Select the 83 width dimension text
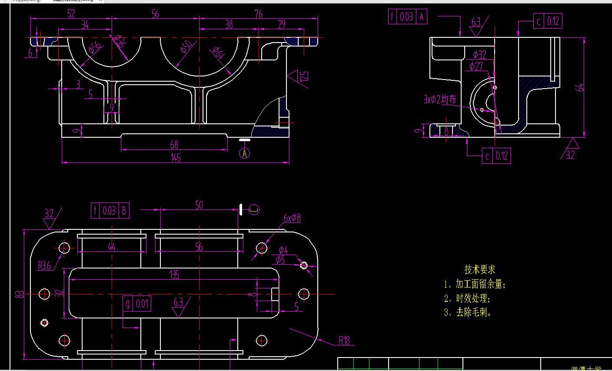This screenshot has width=612, height=371. click(19, 294)
